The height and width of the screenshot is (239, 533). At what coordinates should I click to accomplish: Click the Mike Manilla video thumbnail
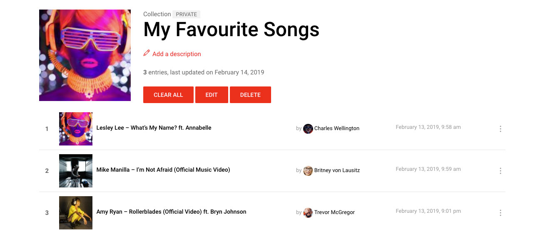coord(76,171)
